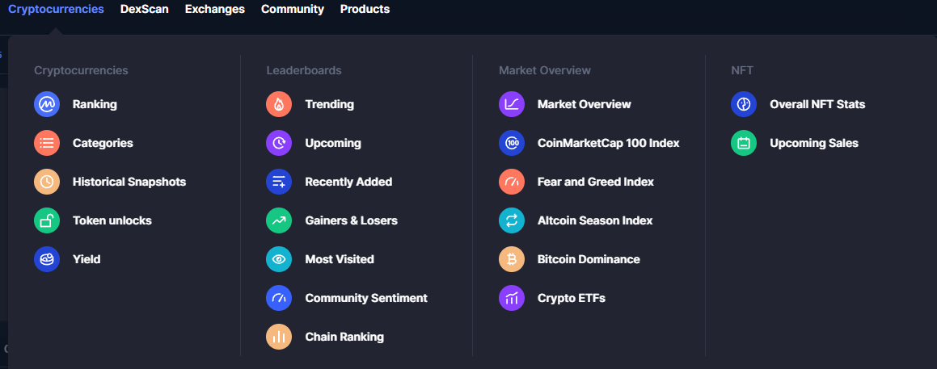Click the Yield coin icon

pos(47,259)
